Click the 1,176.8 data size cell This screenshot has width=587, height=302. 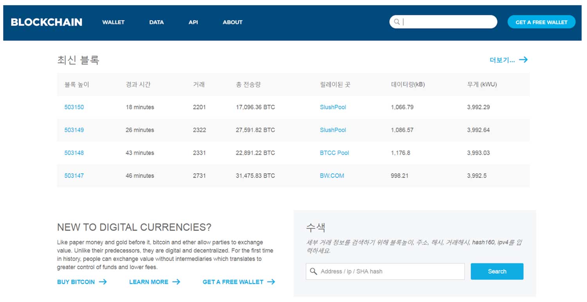click(400, 153)
